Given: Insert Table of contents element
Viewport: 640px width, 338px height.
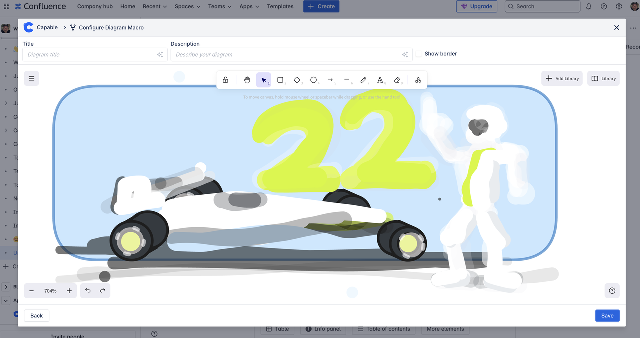Looking at the screenshot, I should click(383, 329).
